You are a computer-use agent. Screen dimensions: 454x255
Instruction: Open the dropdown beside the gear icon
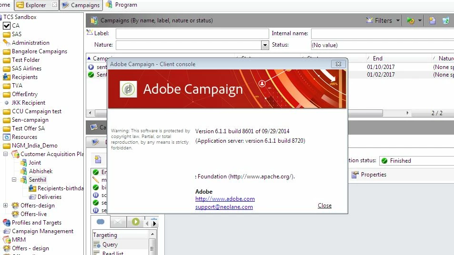click(x=420, y=20)
